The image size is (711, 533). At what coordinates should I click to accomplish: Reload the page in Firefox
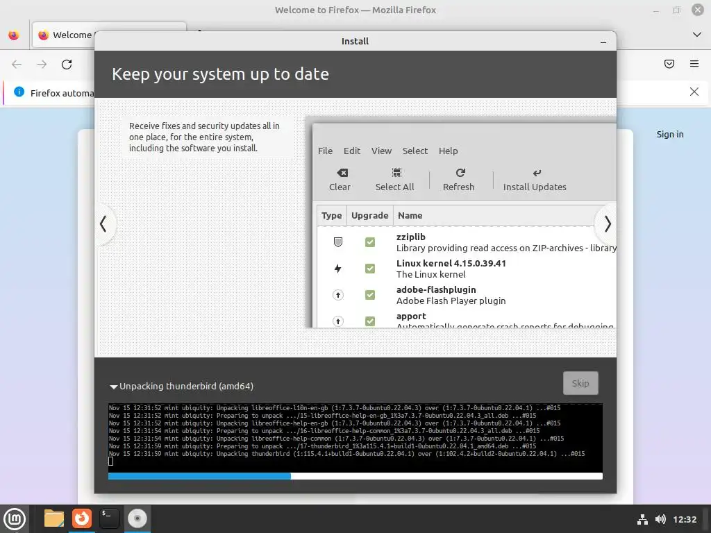(x=67, y=65)
